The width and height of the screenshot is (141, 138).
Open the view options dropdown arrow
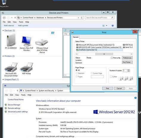click(x=107, y=26)
